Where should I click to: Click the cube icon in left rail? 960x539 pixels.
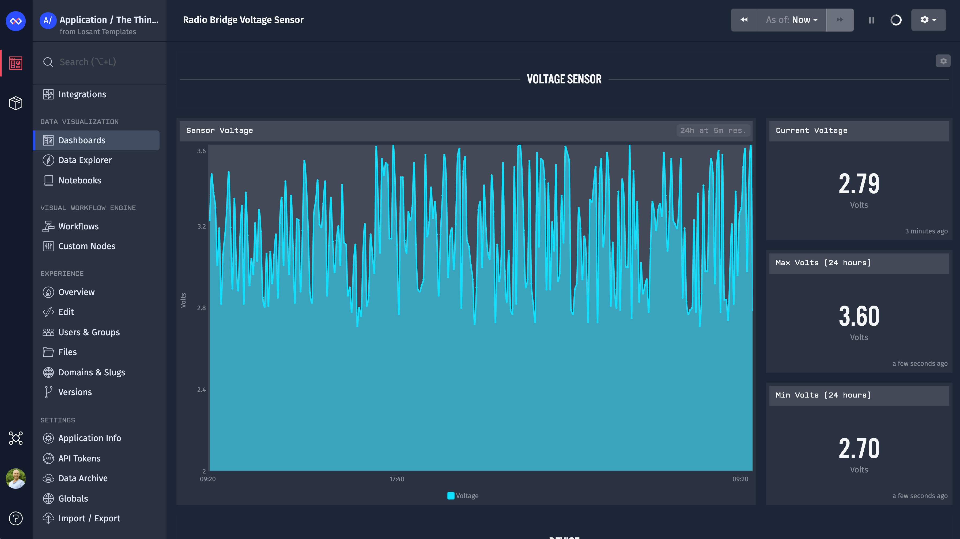[x=16, y=103]
